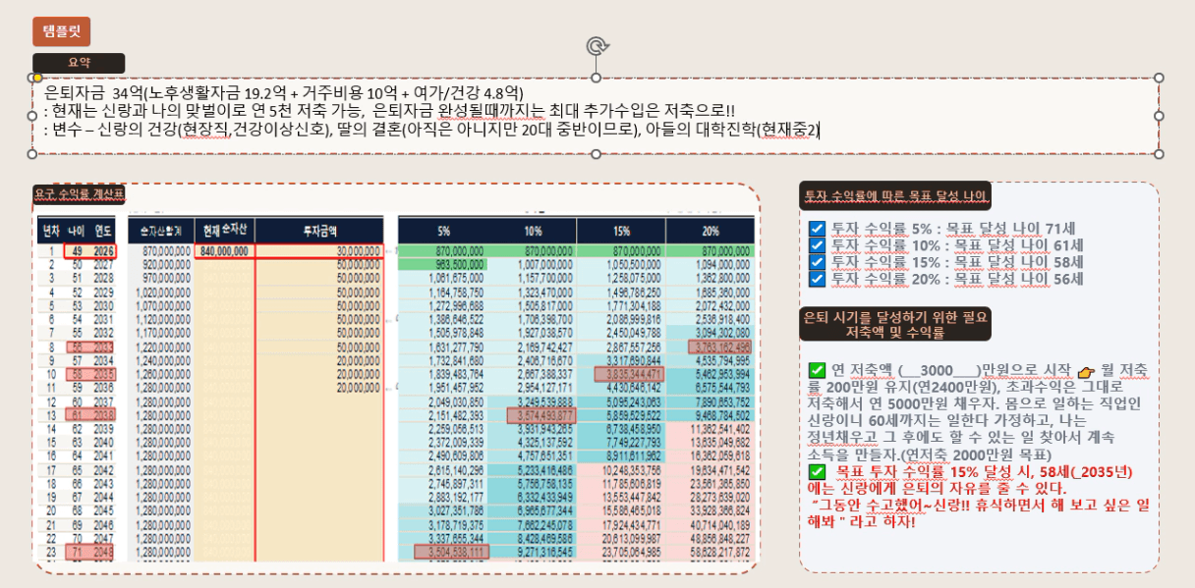1195x588 pixels.
Task: Click the blue checkmark beside 투자 수익률 5%
Action: (817, 229)
